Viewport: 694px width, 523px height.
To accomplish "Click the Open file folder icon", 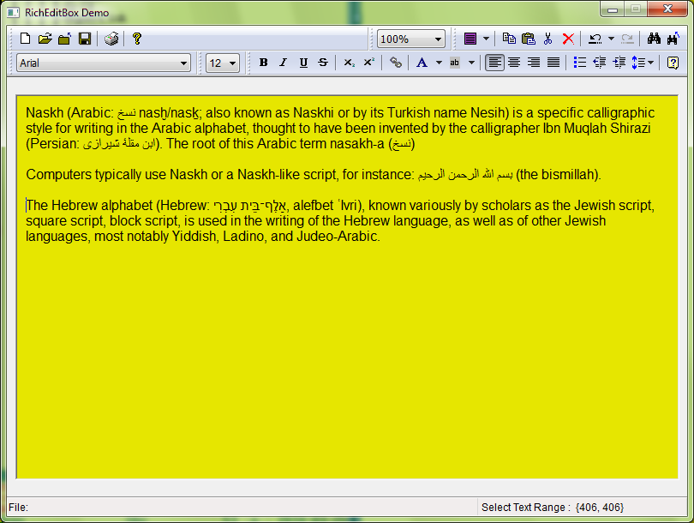I will 45,39.
